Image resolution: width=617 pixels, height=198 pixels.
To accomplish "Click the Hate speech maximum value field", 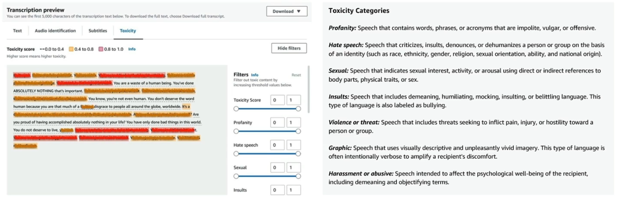I will pos(293,145).
